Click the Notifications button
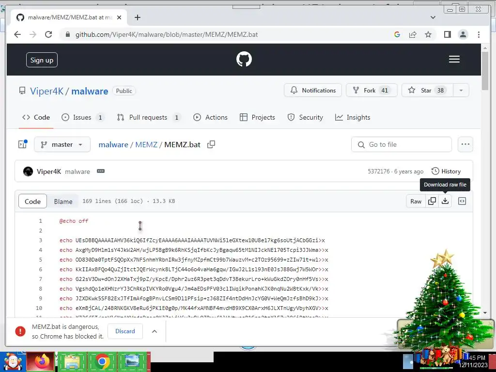Screen dimensions: 496x372 [x=313, y=91]
